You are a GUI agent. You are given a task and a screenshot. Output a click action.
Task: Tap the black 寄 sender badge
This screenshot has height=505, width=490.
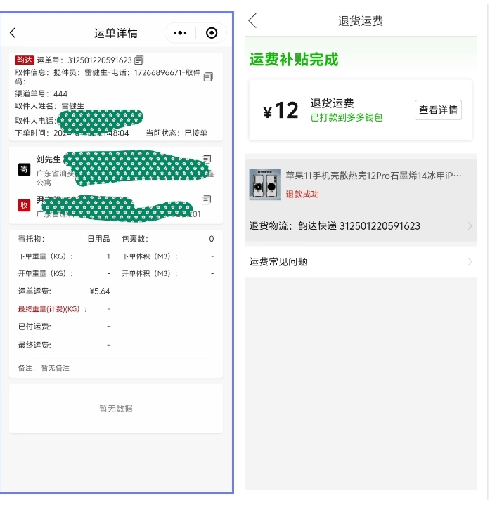click(x=24, y=169)
